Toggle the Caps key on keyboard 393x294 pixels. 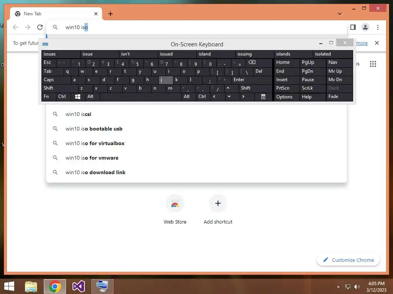[56, 80]
